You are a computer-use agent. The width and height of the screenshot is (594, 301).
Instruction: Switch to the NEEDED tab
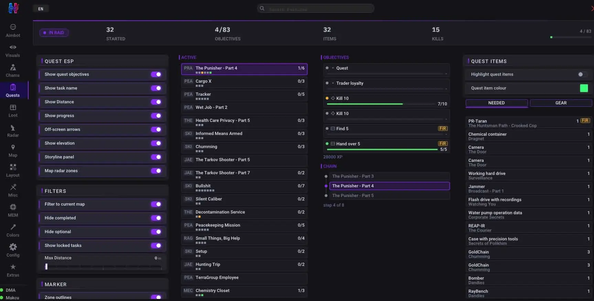(497, 103)
